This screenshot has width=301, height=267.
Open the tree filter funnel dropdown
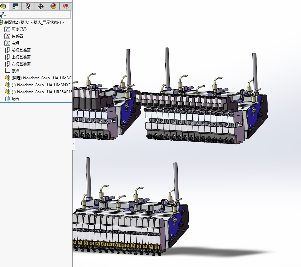point(3,15)
